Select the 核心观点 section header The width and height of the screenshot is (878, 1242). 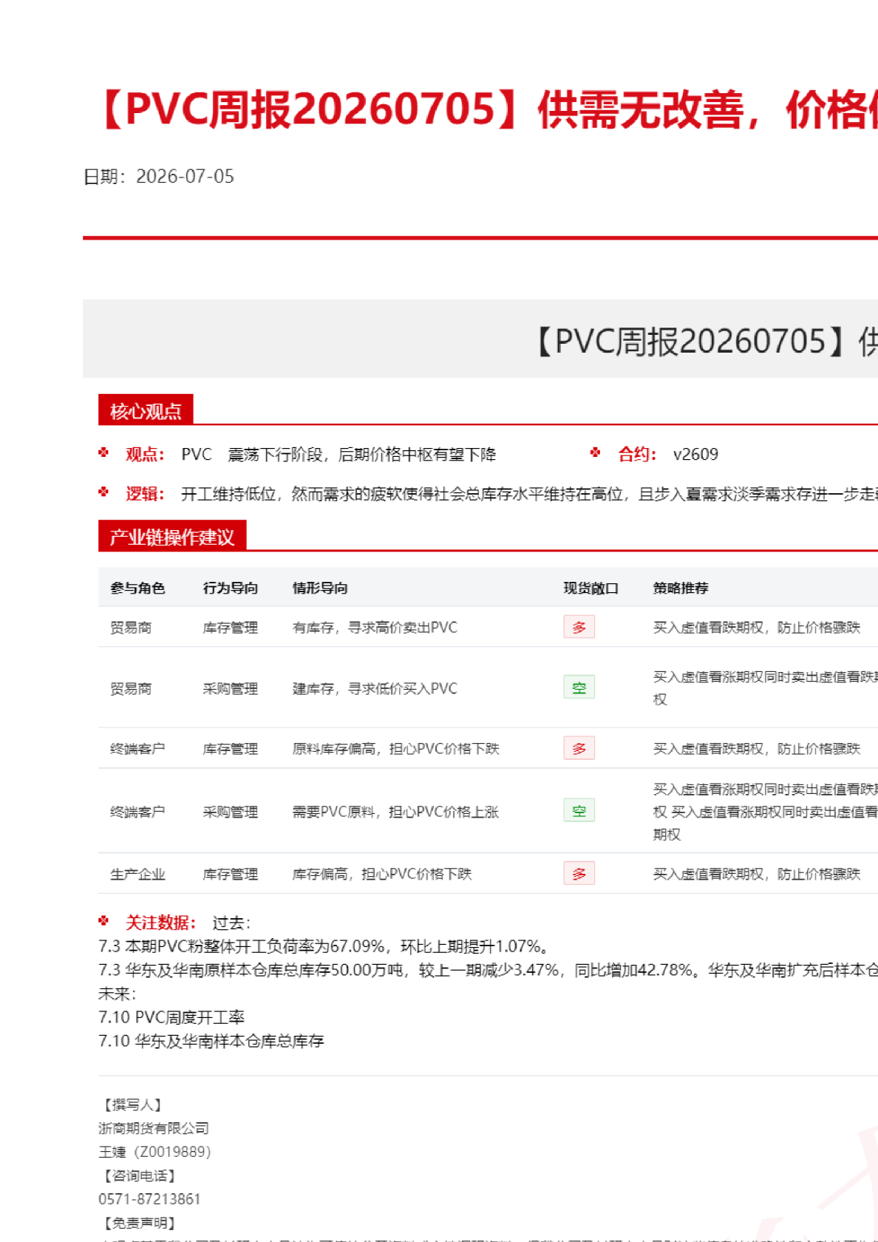146,410
